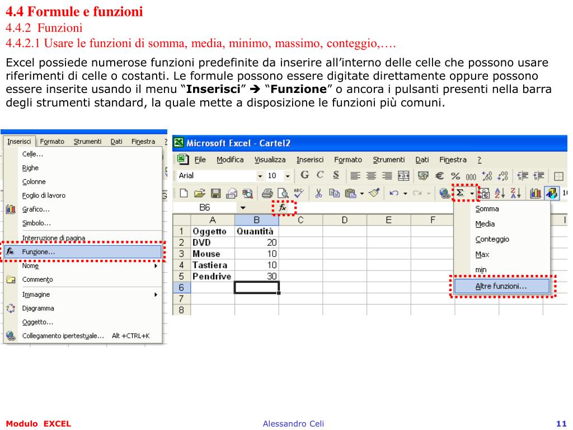Open the Arial font name dropdown
Image resolution: width=573 pixels, height=430 pixels.
click(260, 176)
